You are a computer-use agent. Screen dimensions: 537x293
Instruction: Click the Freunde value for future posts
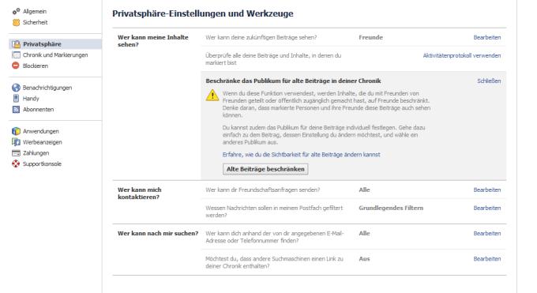pyautogui.click(x=370, y=37)
